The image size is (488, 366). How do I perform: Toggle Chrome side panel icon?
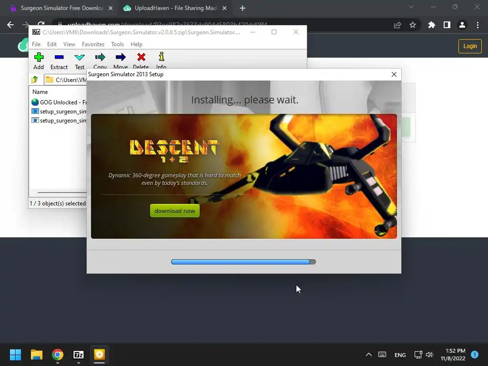[x=447, y=25]
